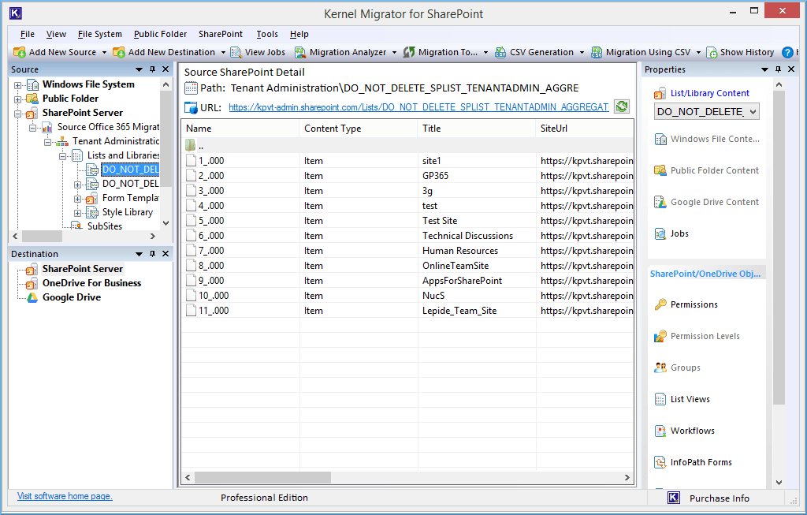Click the Migration To... toolbar icon
Image resolution: width=807 pixels, height=515 pixels.
click(409, 52)
